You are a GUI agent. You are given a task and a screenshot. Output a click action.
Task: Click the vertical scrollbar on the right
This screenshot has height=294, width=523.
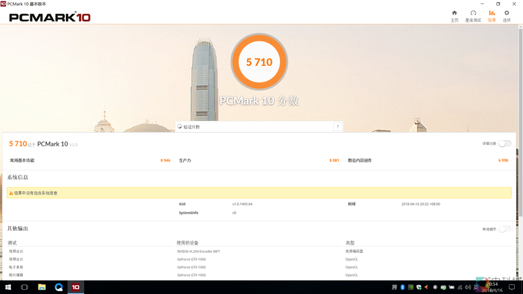point(520,122)
